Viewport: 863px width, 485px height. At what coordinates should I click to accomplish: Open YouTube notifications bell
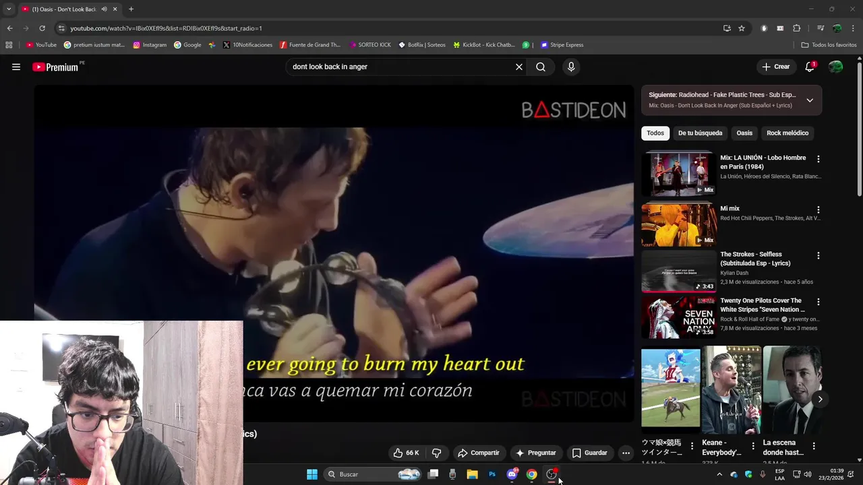pyautogui.click(x=810, y=67)
